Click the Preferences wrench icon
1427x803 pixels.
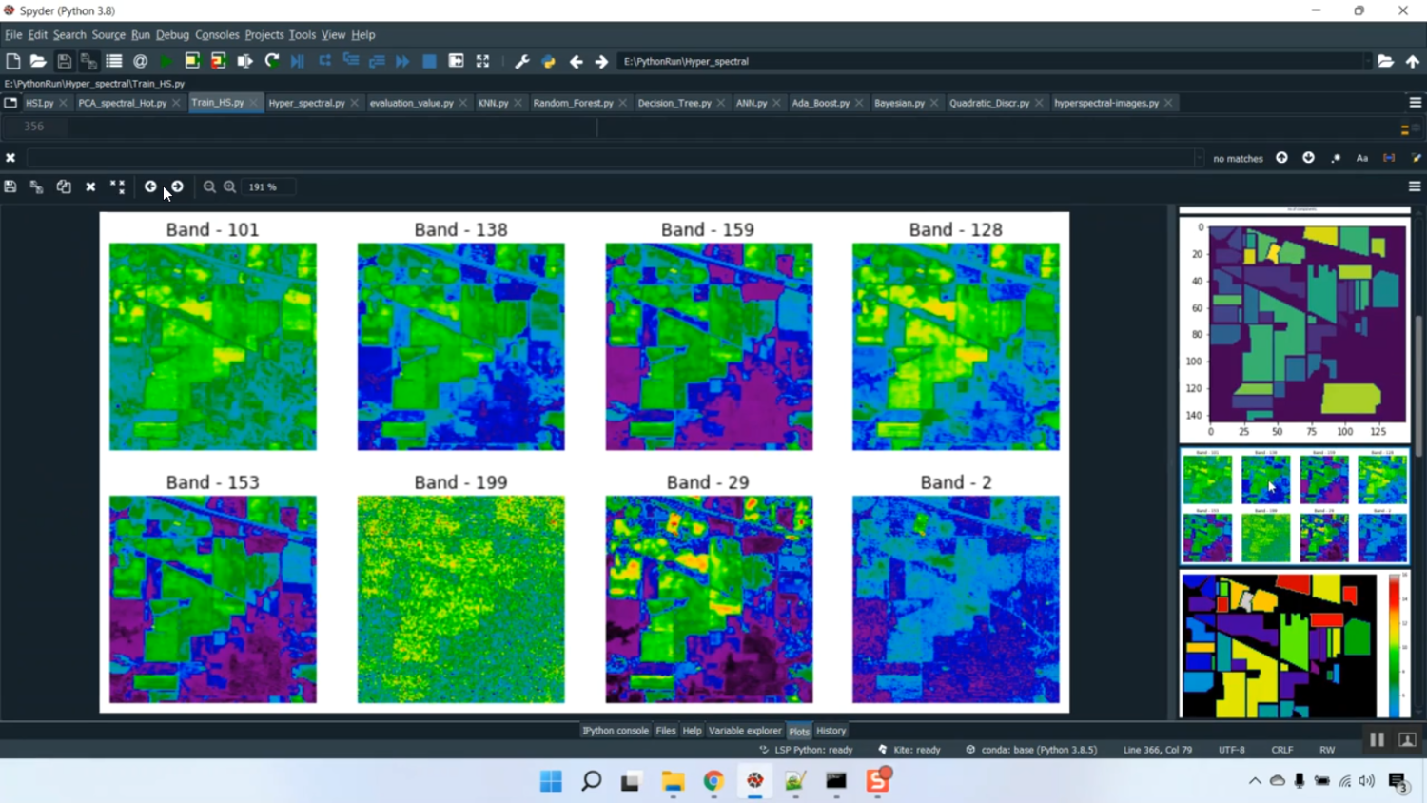click(x=521, y=61)
